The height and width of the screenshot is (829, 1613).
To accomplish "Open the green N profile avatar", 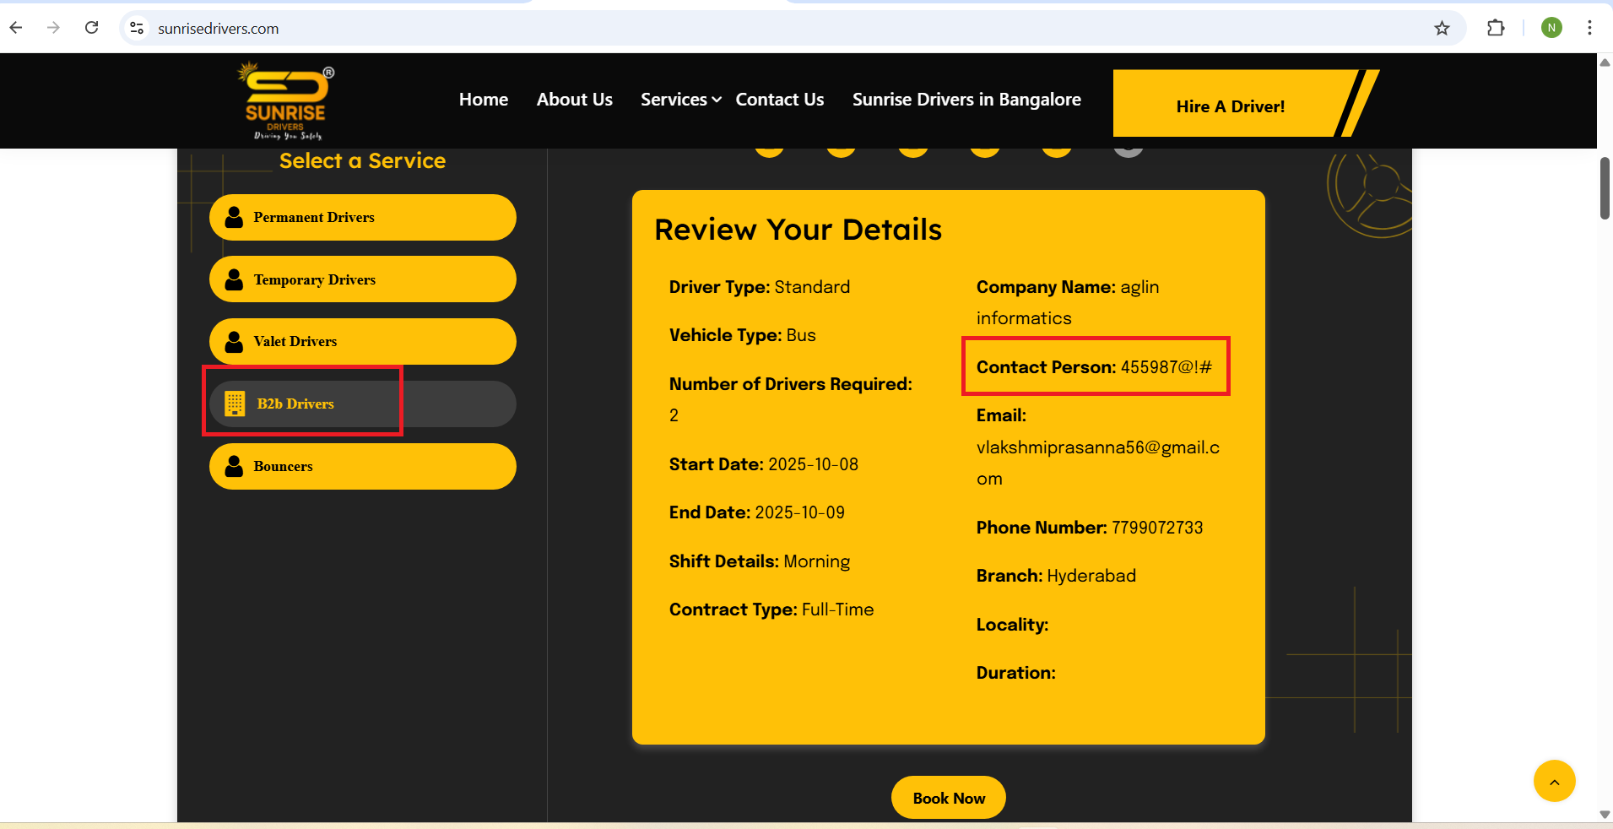I will point(1551,28).
